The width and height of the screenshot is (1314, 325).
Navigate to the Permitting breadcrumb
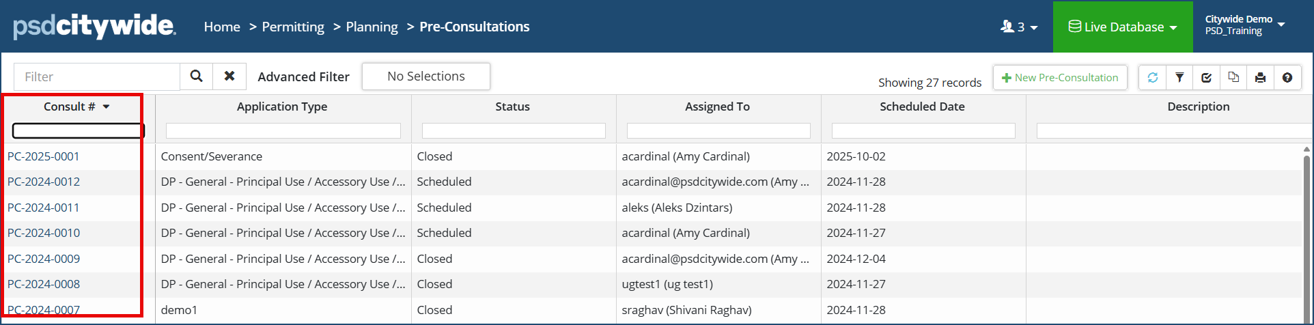click(x=293, y=27)
